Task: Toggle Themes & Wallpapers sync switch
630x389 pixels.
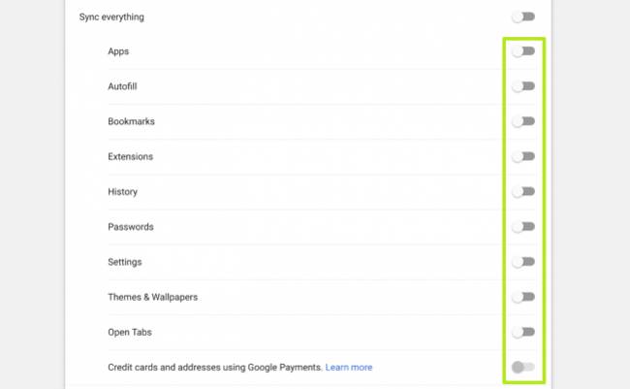Action: click(x=523, y=297)
